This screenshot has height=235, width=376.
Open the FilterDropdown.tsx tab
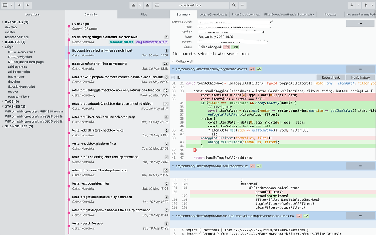pyautogui.click(x=246, y=14)
